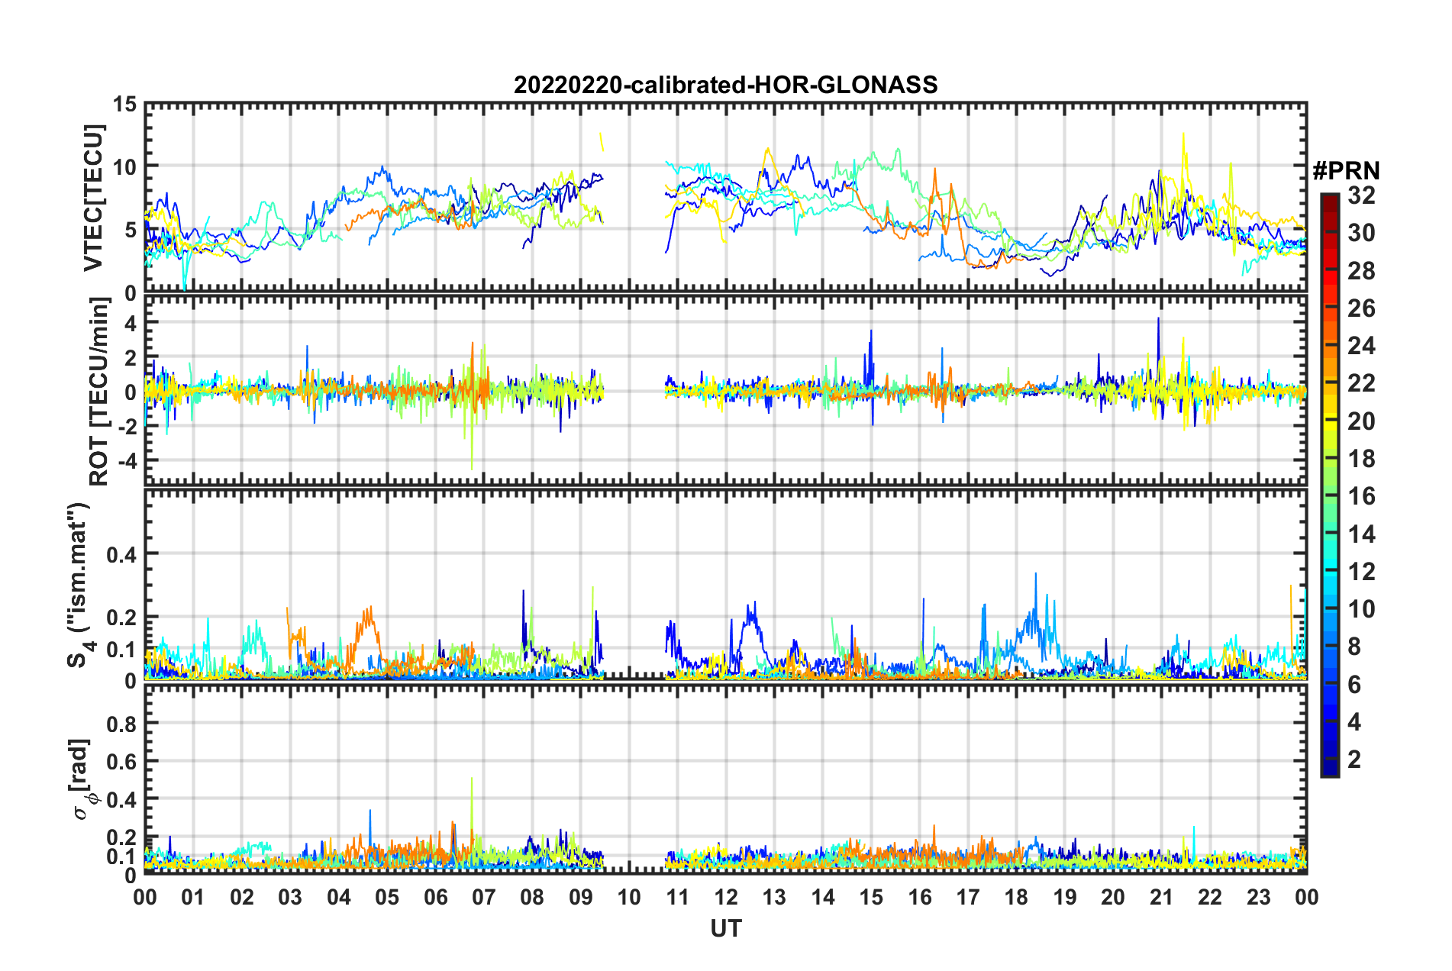Click x-axis hour tick label 21
This screenshot has height=971, width=1452.
(1162, 897)
